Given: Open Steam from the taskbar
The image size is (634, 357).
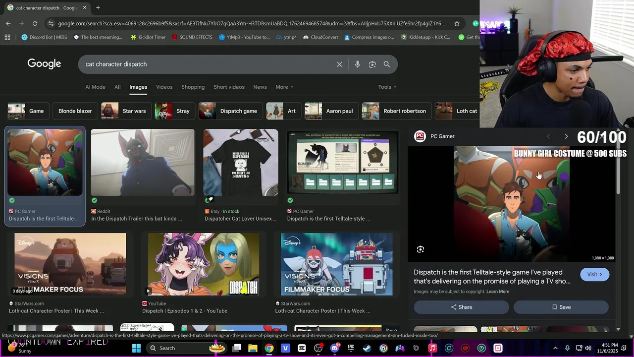Looking at the screenshot, I should (x=367, y=348).
